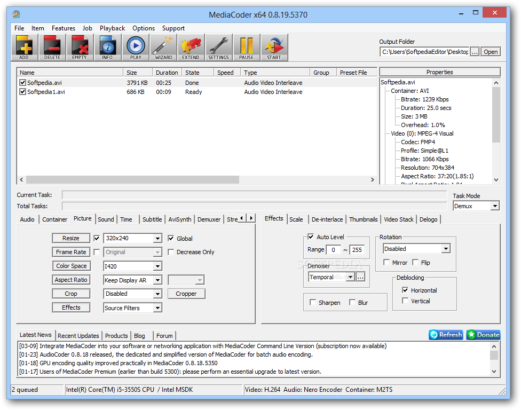Switch to the Thumbnails tab
This screenshot has width=521, height=410.
pos(363,219)
